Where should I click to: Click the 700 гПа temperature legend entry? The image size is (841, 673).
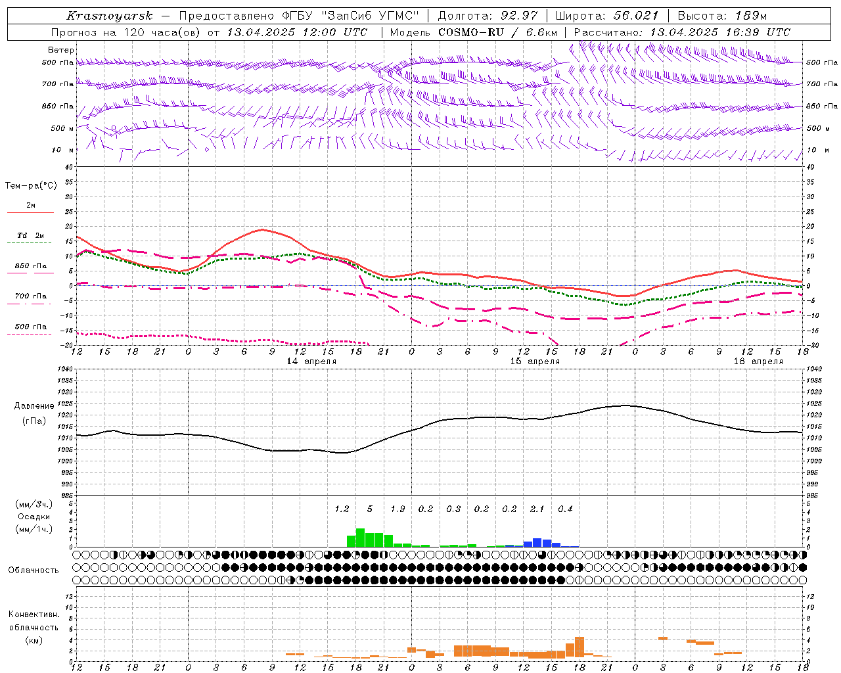coord(31,296)
